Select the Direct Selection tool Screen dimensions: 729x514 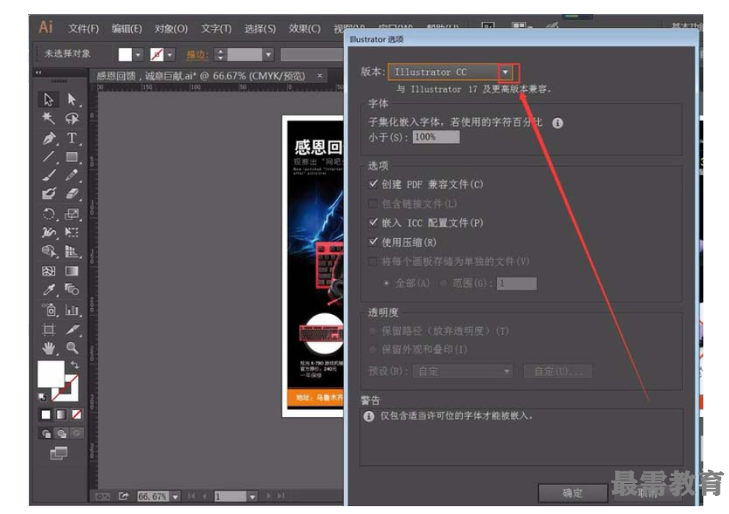71,99
